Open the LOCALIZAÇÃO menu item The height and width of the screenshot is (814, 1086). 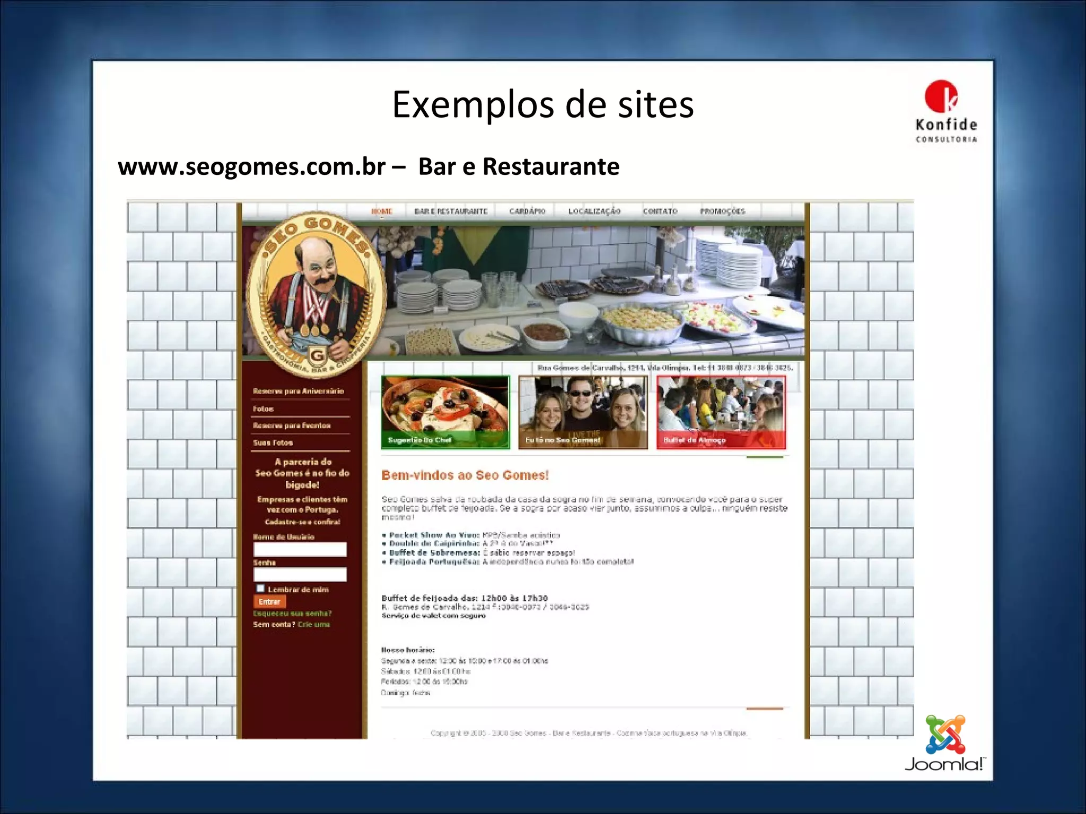point(594,211)
